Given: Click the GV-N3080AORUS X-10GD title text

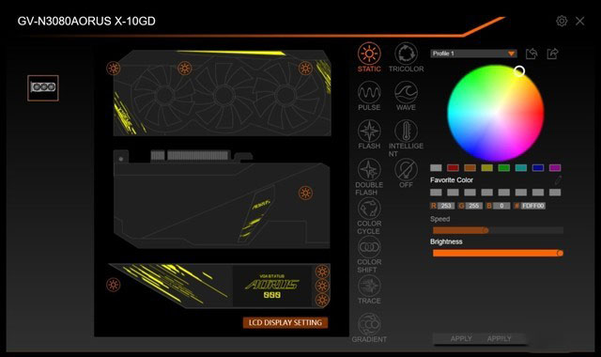Looking at the screenshot, I should 86,21.
